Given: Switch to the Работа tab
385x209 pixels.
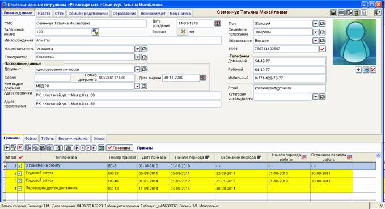Looking at the screenshot, I should pos(44,14).
